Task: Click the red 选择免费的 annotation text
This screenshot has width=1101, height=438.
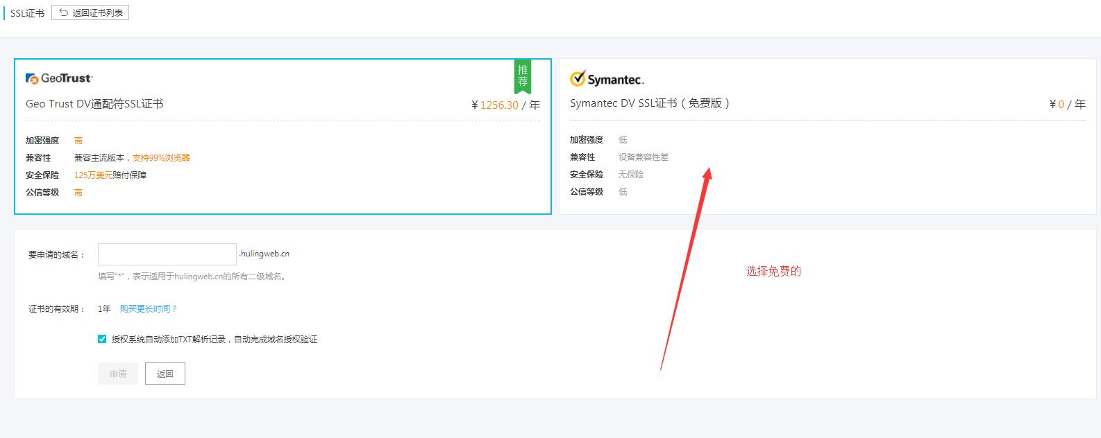Action: pyautogui.click(x=773, y=271)
